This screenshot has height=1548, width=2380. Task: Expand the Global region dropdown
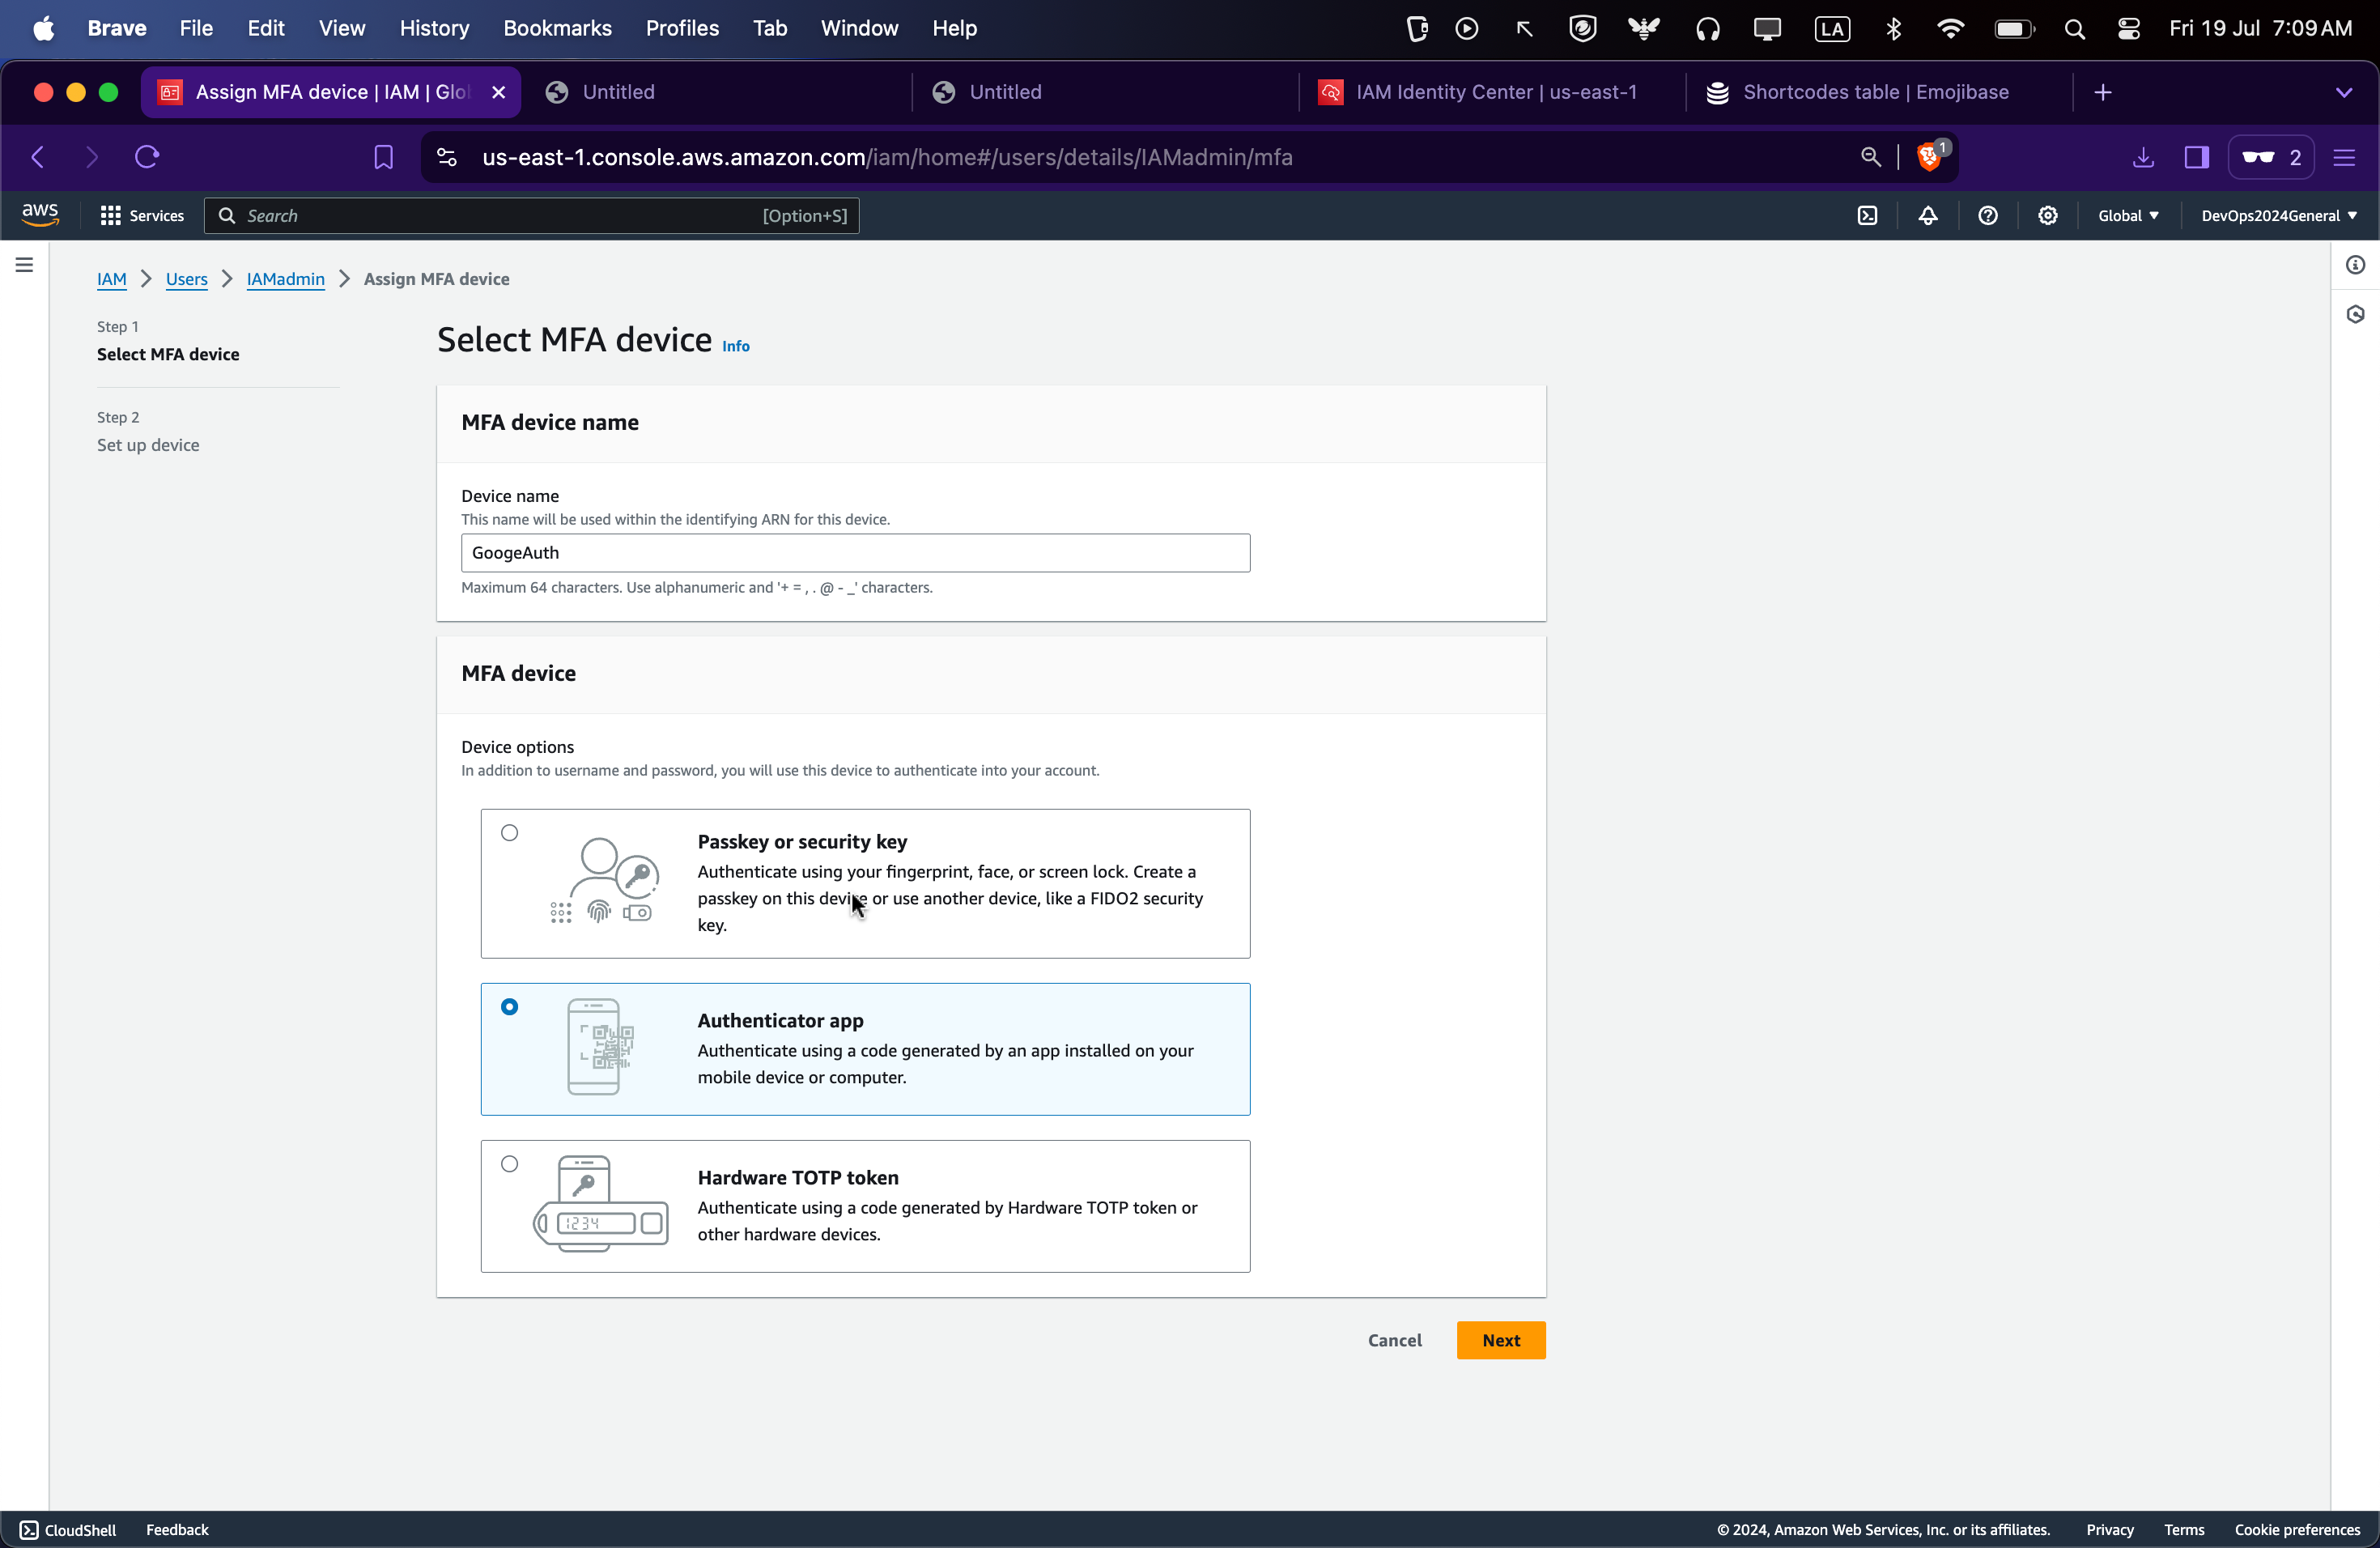2125,215
